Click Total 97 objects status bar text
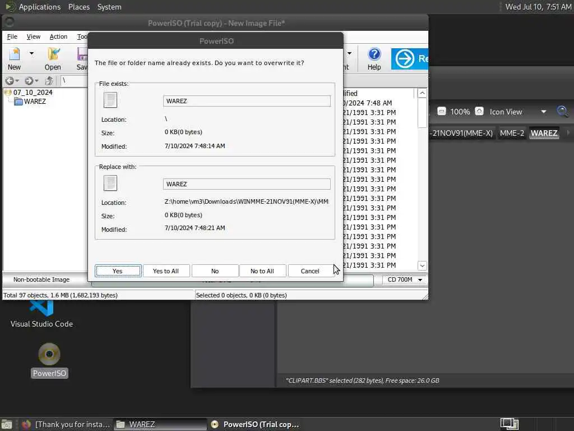574x431 pixels. tap(61, 295)
